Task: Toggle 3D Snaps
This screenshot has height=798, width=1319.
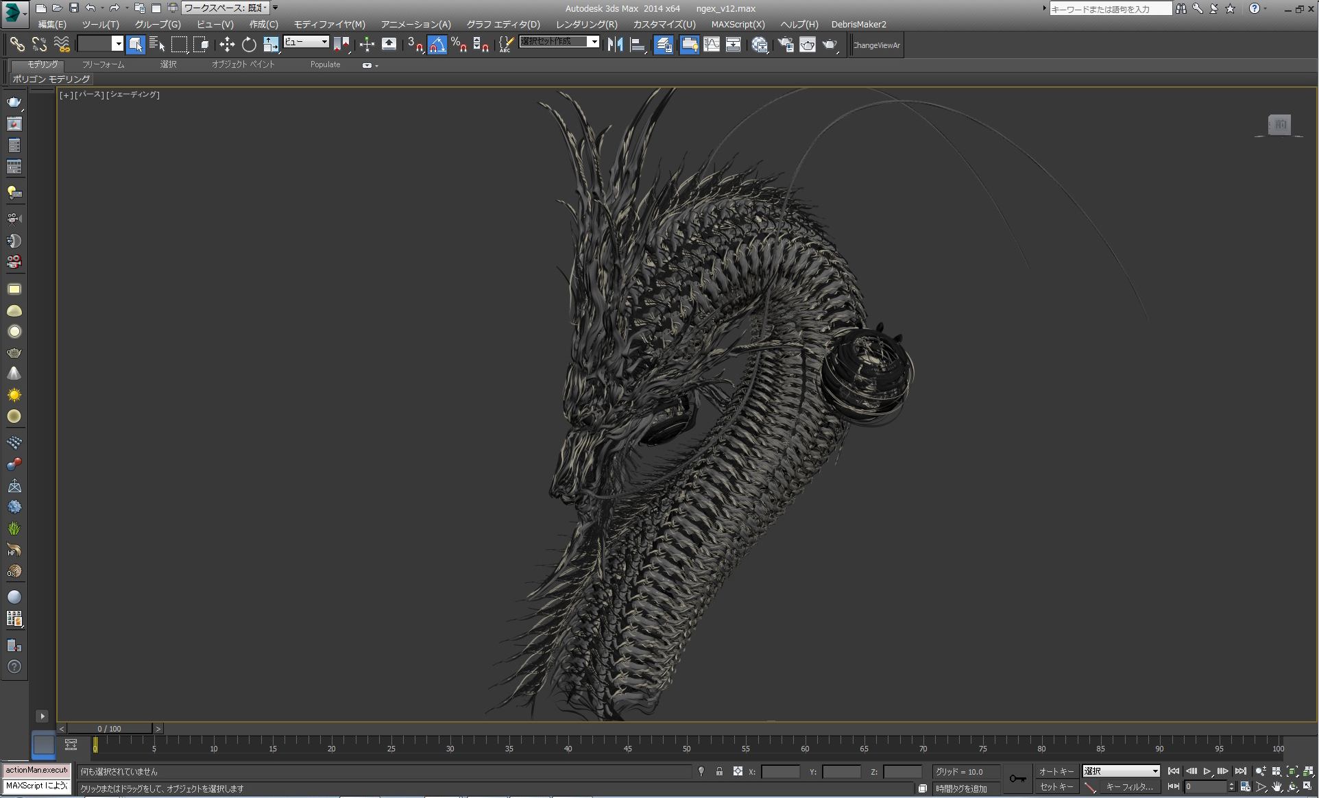Action: click(415, 45)
